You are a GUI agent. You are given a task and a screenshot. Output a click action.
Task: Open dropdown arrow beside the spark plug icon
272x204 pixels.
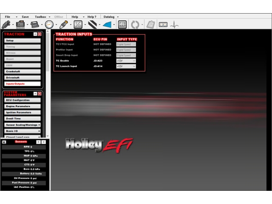(x=71, y=25)
